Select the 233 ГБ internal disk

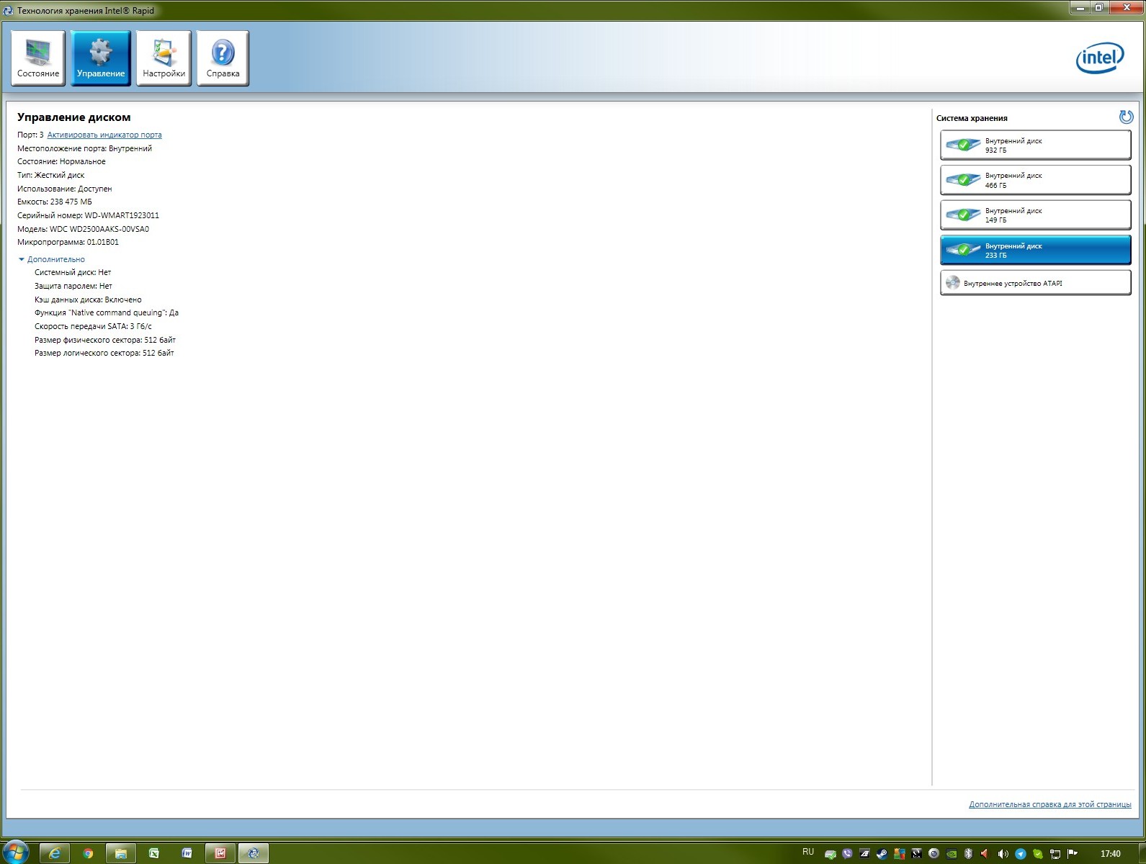[1035, 250]
